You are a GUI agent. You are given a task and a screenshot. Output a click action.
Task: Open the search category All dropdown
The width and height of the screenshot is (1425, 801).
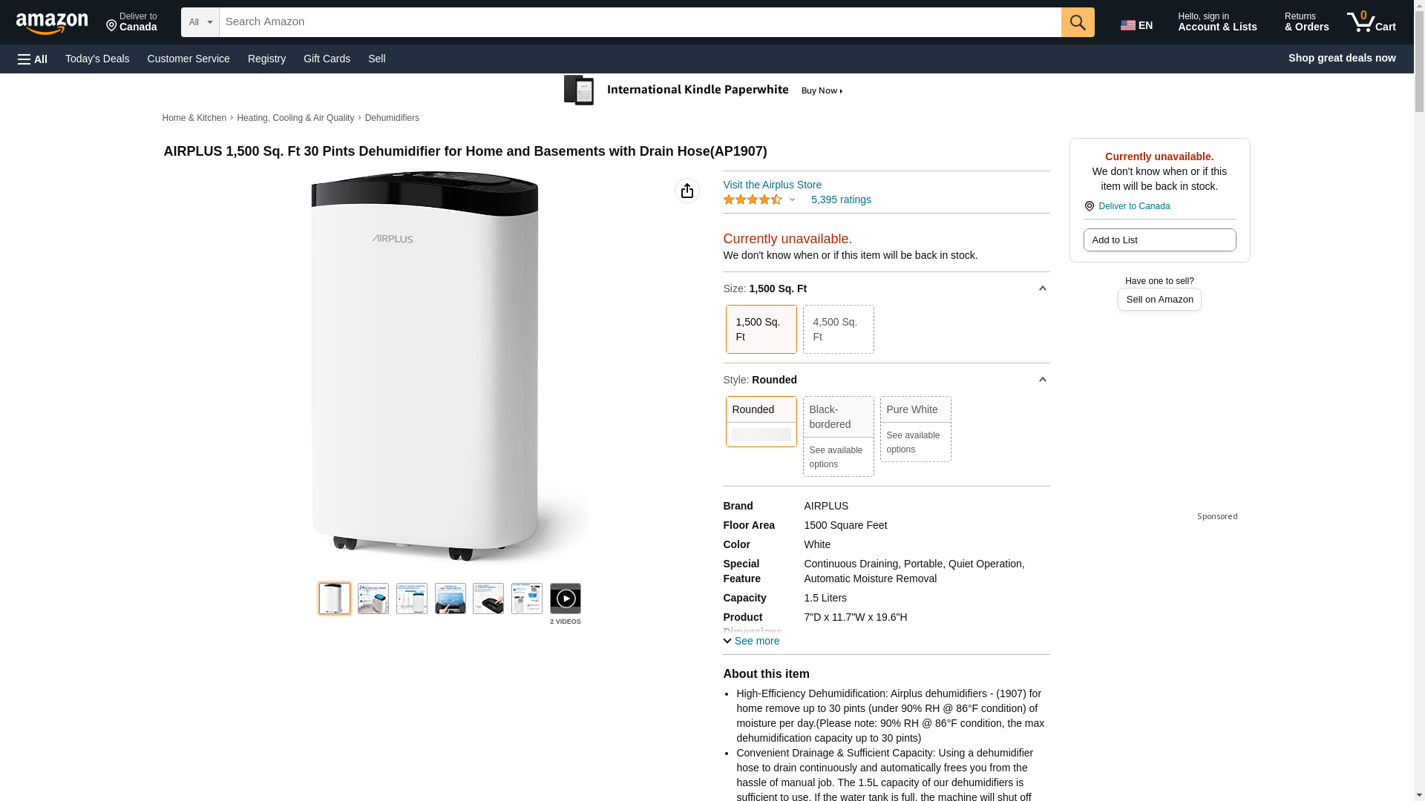pyautogui.click(x=200, y=22)
